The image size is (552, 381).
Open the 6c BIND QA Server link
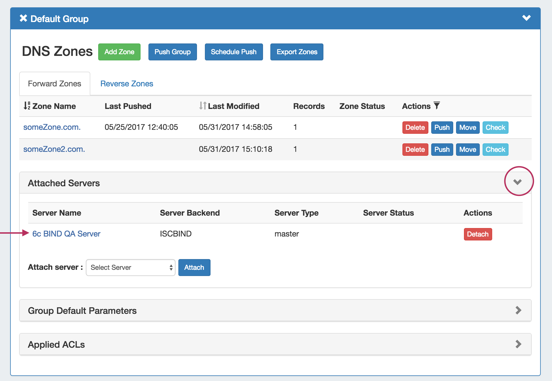[x=66, y=234]
